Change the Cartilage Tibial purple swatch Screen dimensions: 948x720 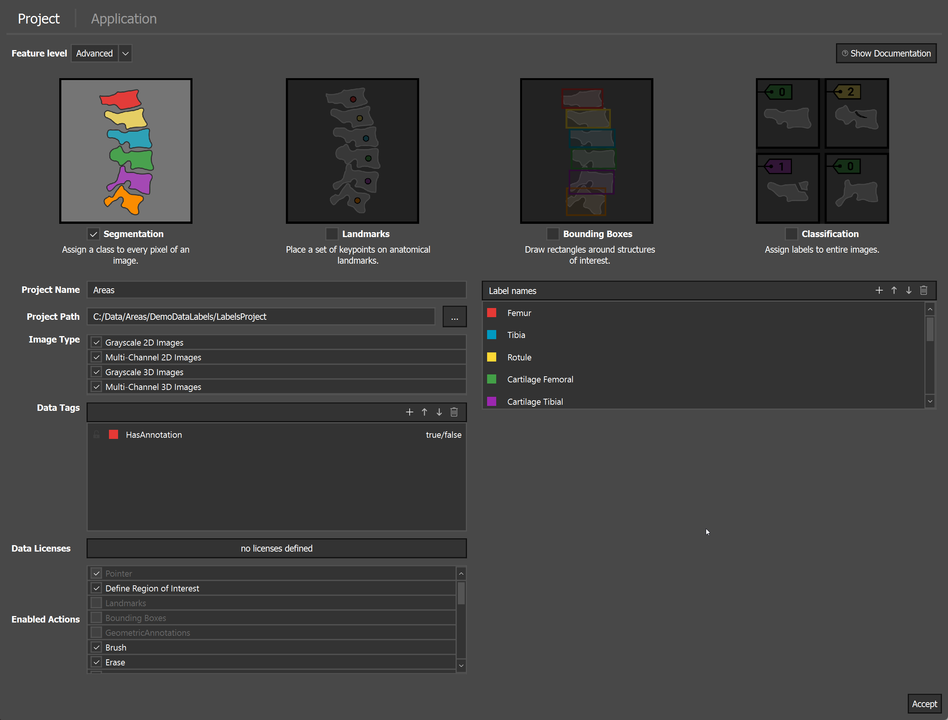(492, 402)
